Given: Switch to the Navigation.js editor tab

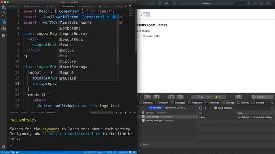Looking at the screenshot, I should tap(86, 6).
